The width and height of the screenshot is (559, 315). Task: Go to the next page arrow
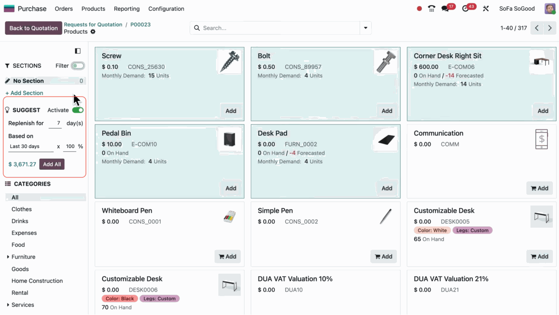click(x=550, y=28)
